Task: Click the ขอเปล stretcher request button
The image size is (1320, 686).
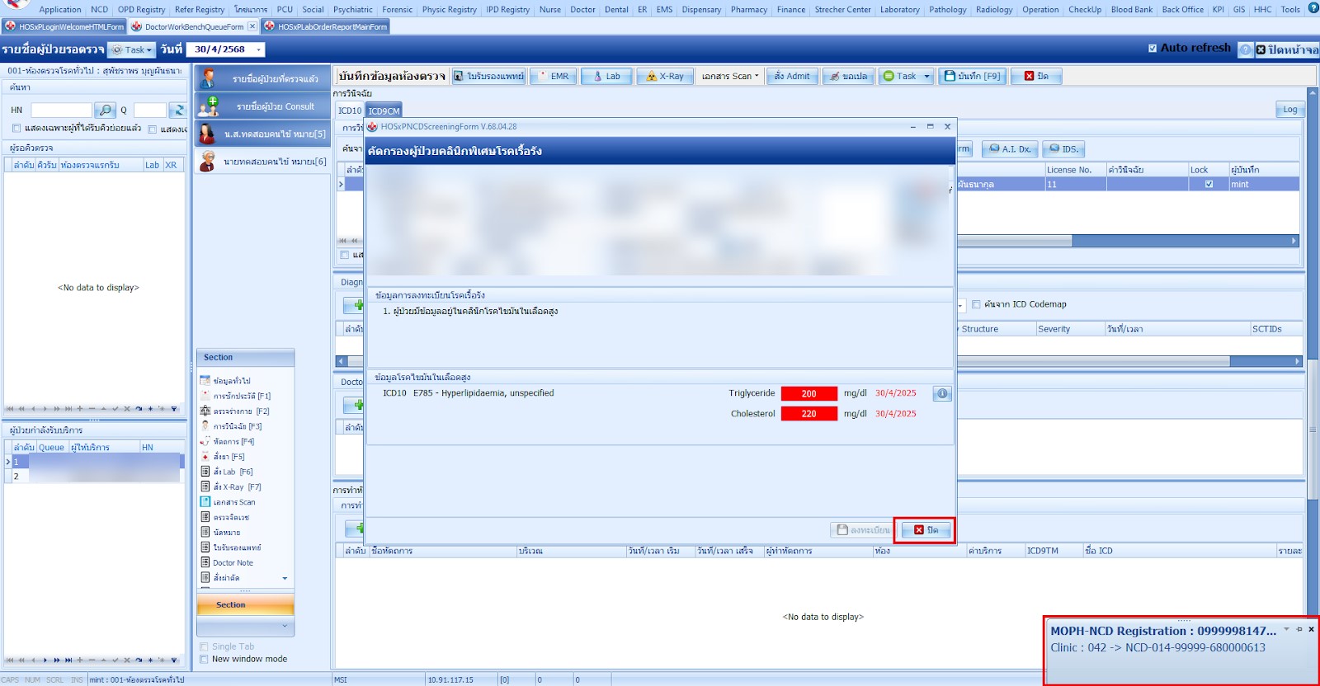Action: click(848, 76)
